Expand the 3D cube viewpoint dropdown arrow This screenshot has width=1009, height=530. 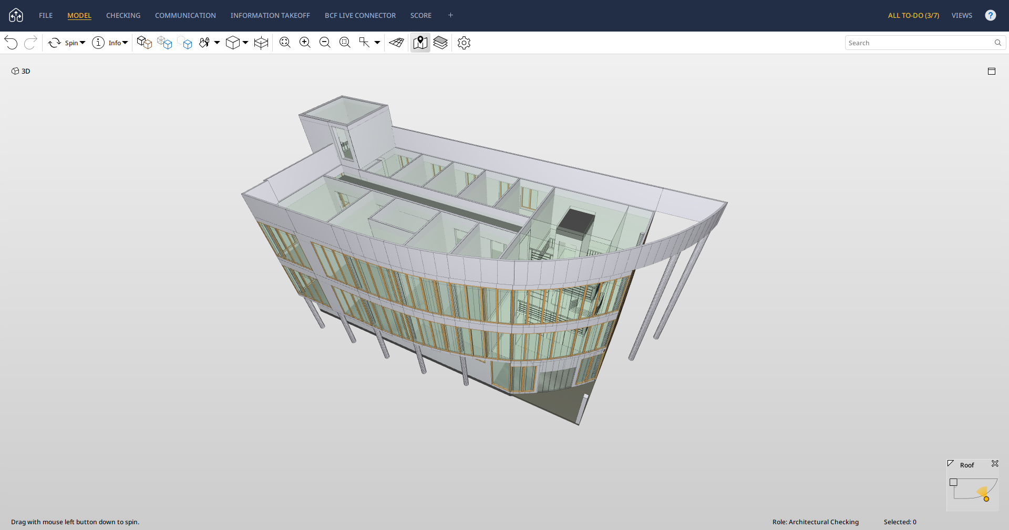[x=245, y=43]
